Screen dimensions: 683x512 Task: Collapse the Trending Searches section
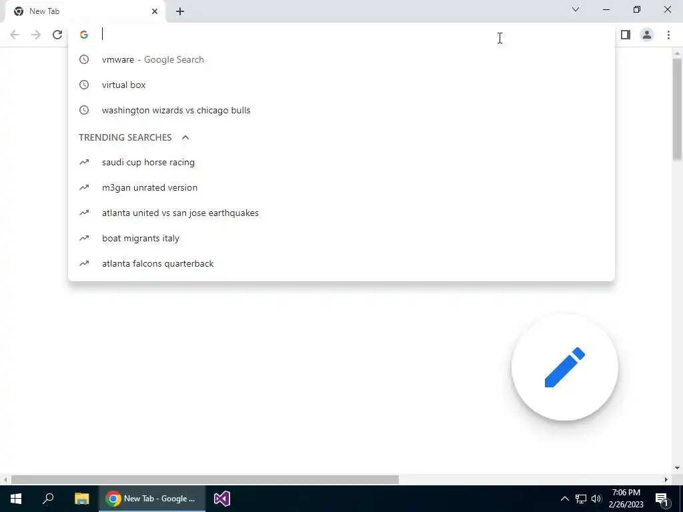[x=185, y=137]
